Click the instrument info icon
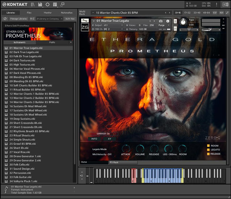This screenshot has width=231, height=199. pyautogui.click(x=168, y=21)
